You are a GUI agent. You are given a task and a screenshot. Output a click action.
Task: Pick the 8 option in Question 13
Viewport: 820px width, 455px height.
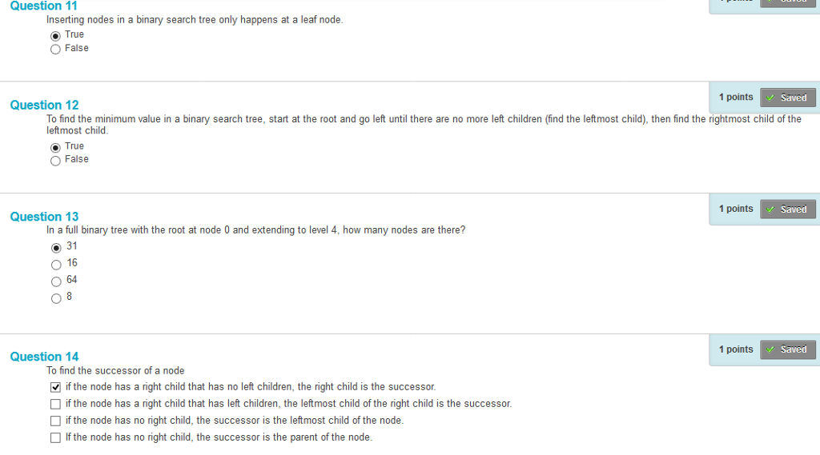point(56,299)
